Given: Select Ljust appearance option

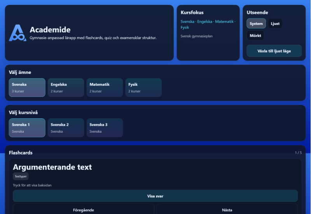Looking at the screenshot, I should point(275,23).
